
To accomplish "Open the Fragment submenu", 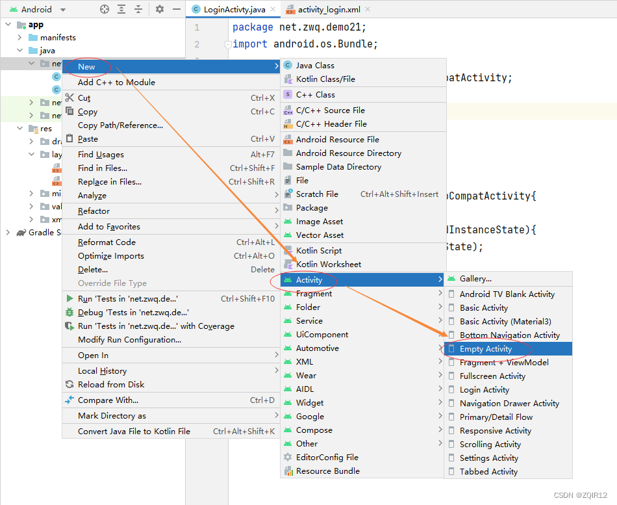I will click(362, 294).
